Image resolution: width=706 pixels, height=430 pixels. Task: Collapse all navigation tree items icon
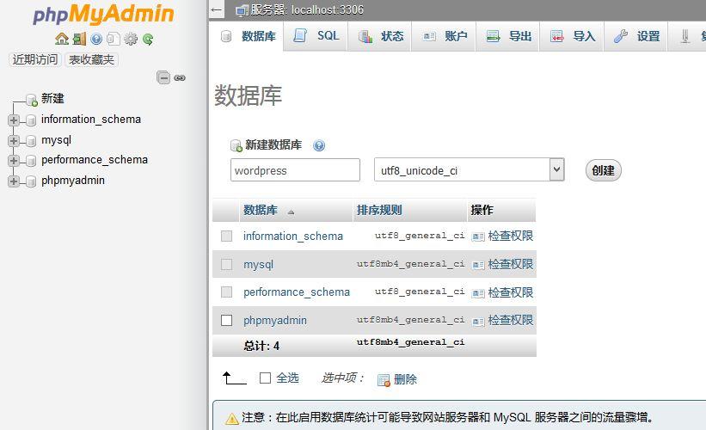[x=163, y=77]
